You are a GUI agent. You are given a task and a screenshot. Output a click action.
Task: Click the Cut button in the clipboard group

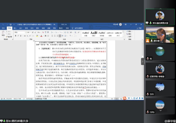coord(9,31)
